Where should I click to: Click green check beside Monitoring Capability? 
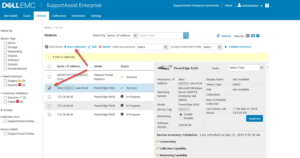click(x=157, y=155)
